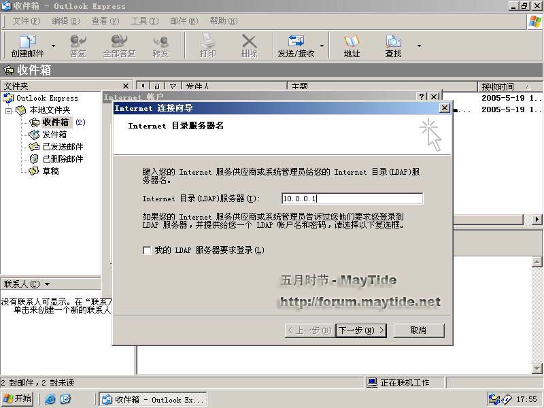Select the 收件箱 (Inbox) folder

(55, 122)
